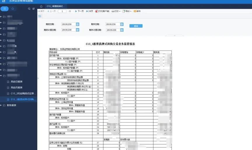252x150 pixels.
Task: Click the 期初计提日期 input field
Action: tap(69, 30)
